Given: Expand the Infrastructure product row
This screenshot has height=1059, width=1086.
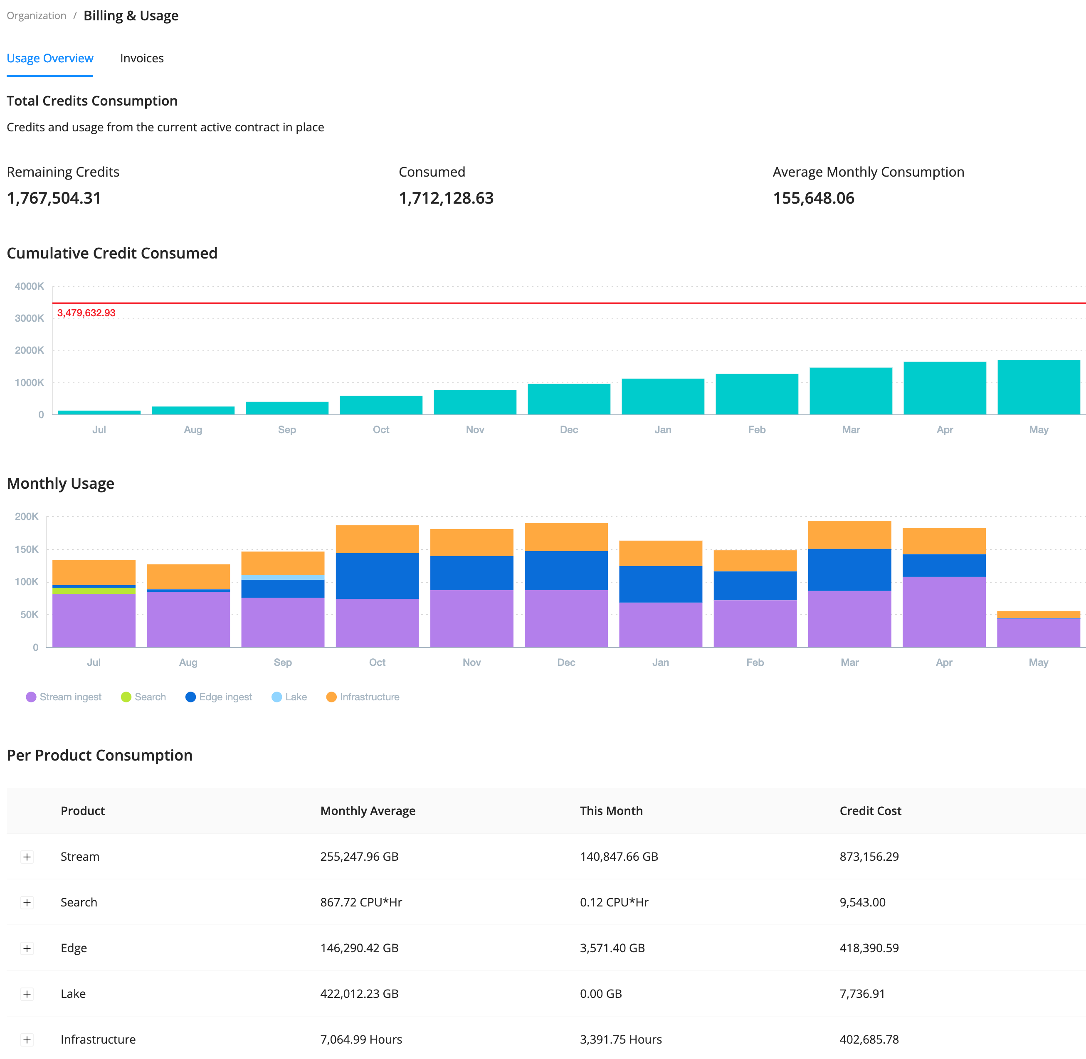Looking at the screenshot, I should pyautogui.click(x=27, y=1039).
